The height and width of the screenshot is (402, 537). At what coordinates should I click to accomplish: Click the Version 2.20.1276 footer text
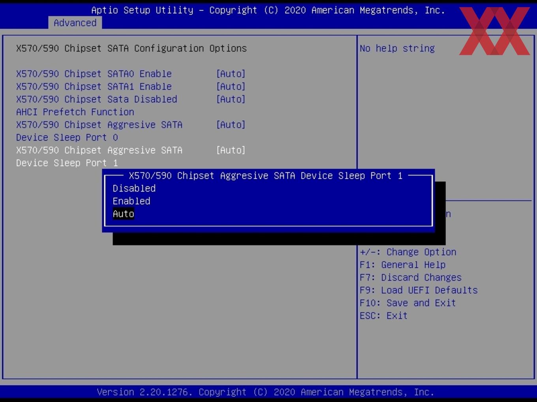(266, 392)
